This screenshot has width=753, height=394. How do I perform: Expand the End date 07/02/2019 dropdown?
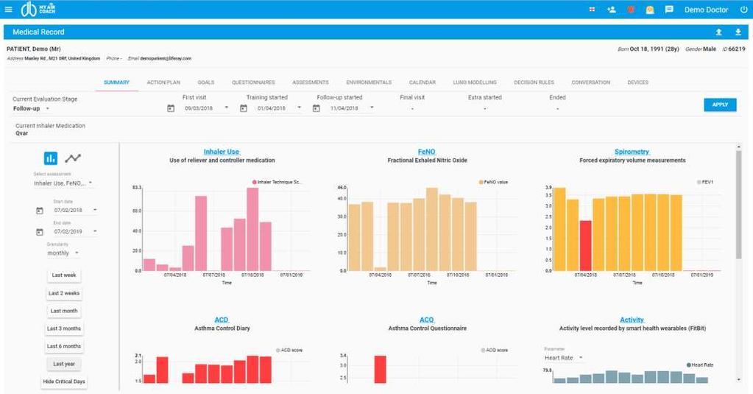[x=75, y=231]
